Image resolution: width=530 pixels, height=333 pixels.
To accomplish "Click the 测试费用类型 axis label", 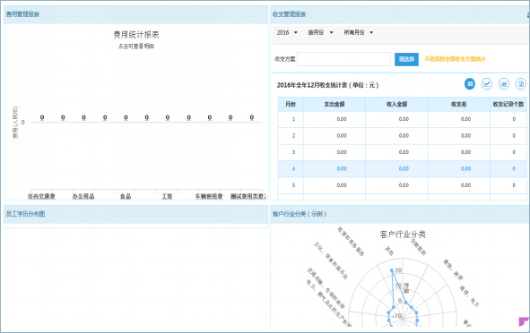I will [248, 196].
